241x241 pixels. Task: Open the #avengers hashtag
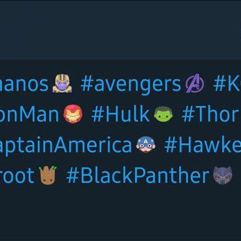point(131,84)
